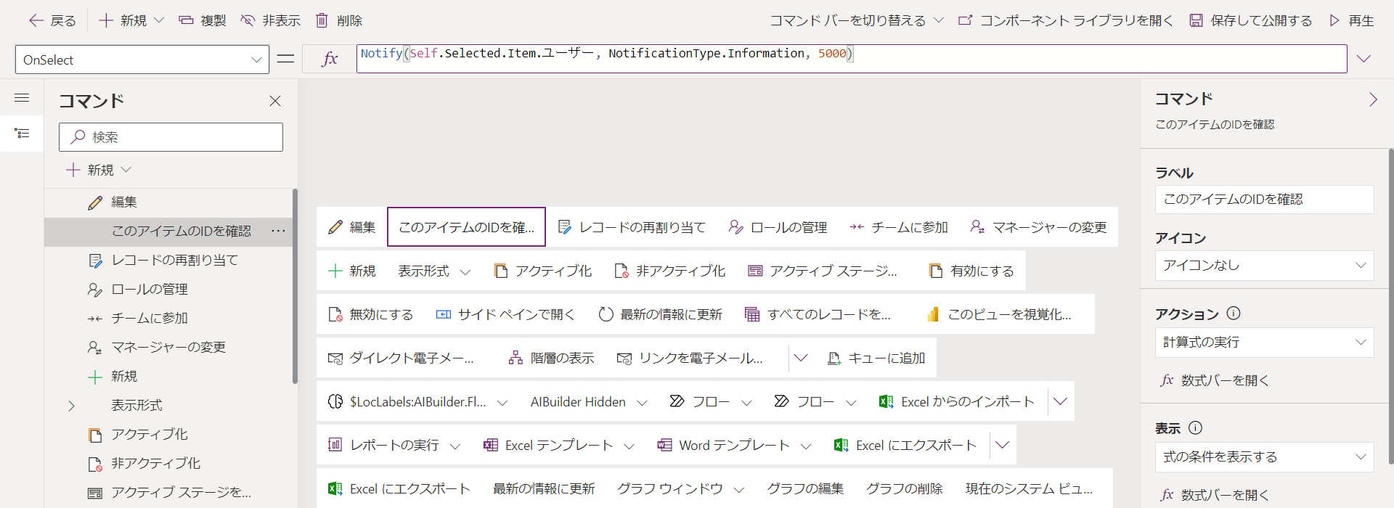Open the component library icon
1394x508 pixels.
pyautogui.click(x=965, y=20)
